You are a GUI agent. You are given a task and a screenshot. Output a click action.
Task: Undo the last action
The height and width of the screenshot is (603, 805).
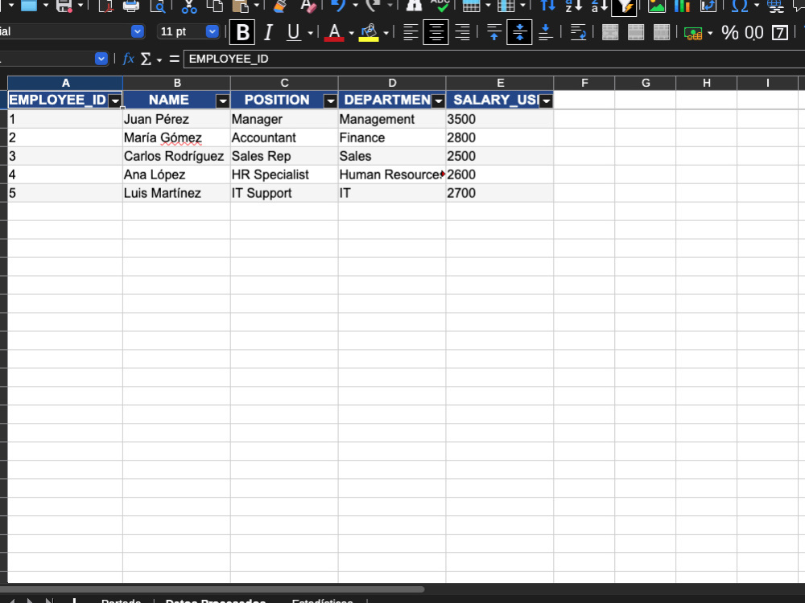338,6
